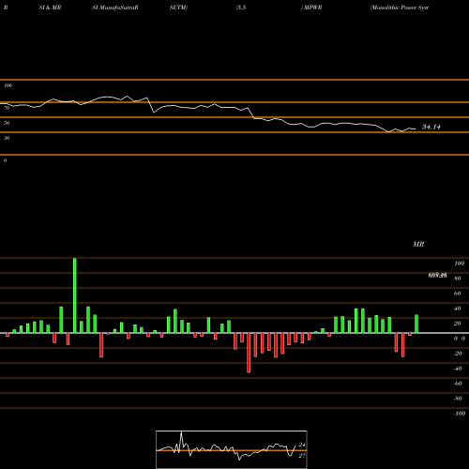The height and width of the screenshot is (469, 469).
Task: Click the RSI axis label 30
Action: 7,138
